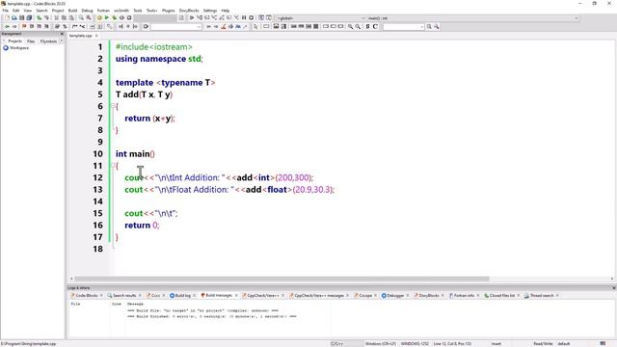Close the Logs & others panel
Viewport: 617px width, 347px height.
coord(613,288)
